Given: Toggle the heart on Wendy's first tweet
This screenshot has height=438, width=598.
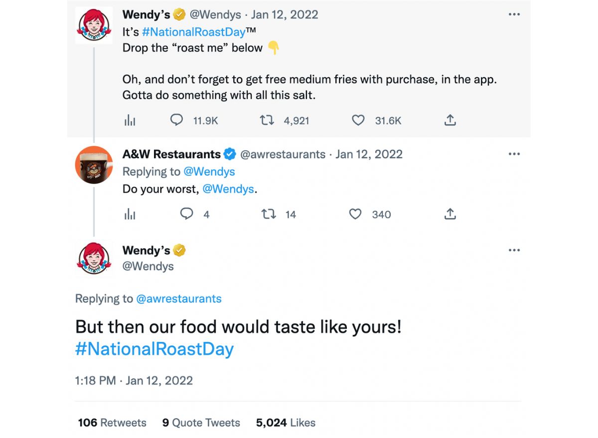Looking at the screenshot, I should click(x=358, y=120).
